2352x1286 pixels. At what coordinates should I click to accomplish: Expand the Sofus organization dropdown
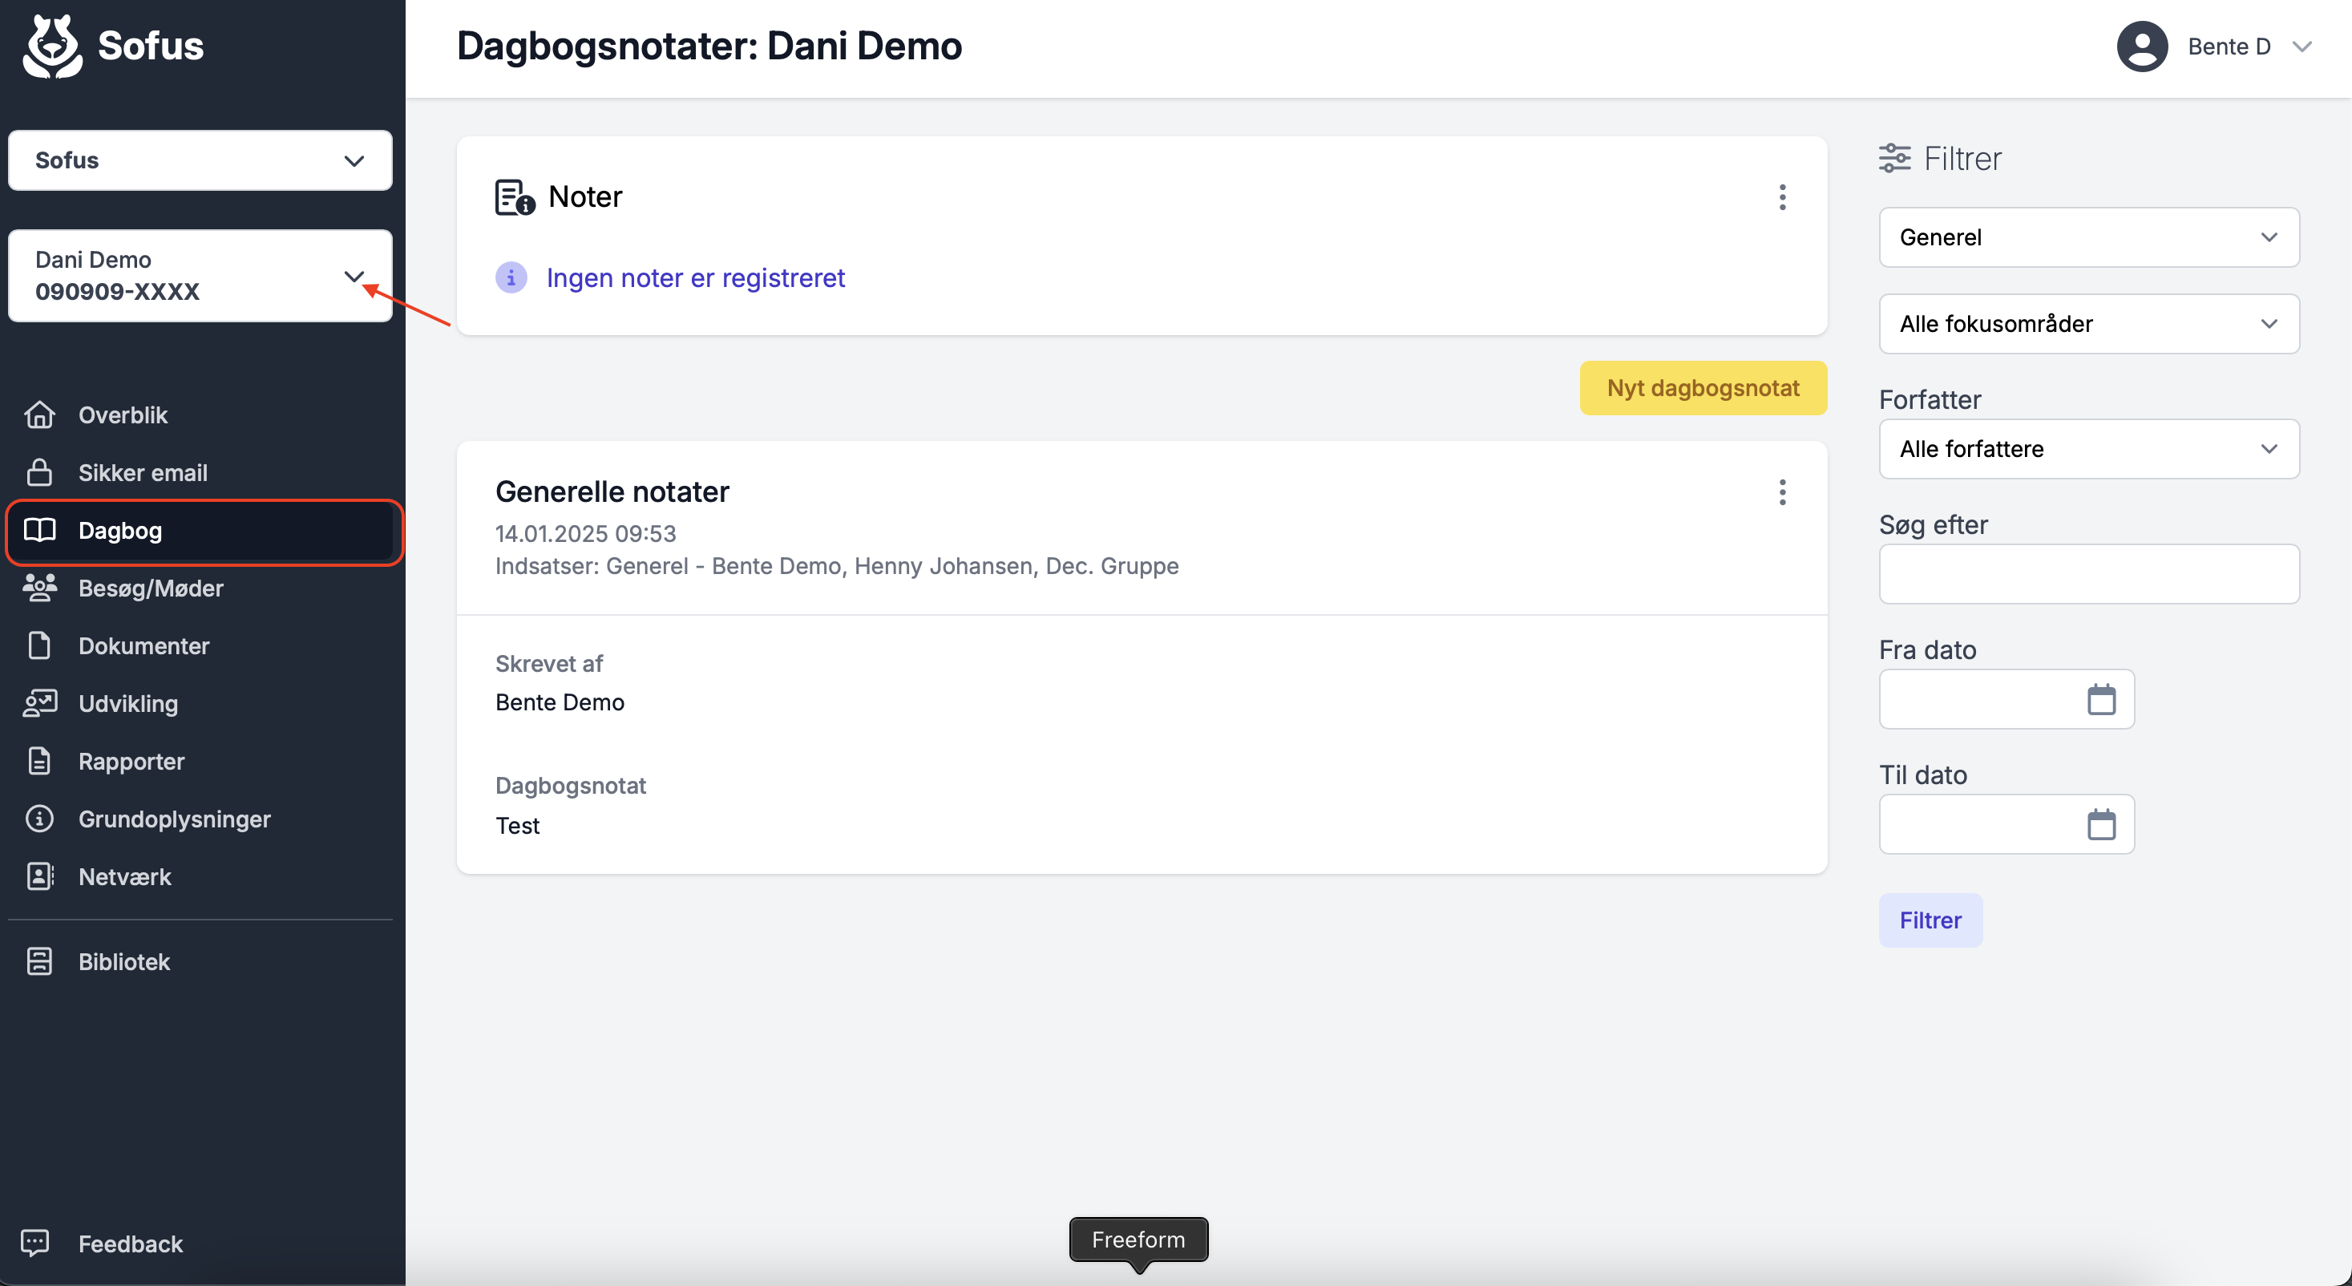coord(200,160)
